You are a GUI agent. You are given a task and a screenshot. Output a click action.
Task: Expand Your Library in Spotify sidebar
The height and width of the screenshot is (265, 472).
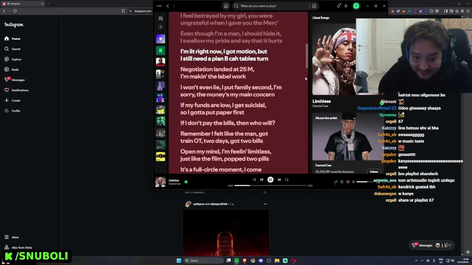(160, 18)
